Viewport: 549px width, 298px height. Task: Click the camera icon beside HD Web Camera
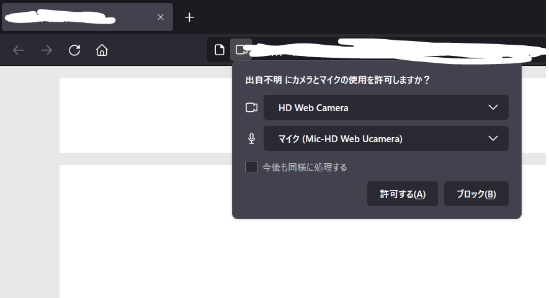251,107
